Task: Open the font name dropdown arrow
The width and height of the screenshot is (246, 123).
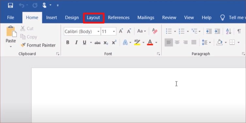Action: tap(98, 32)
